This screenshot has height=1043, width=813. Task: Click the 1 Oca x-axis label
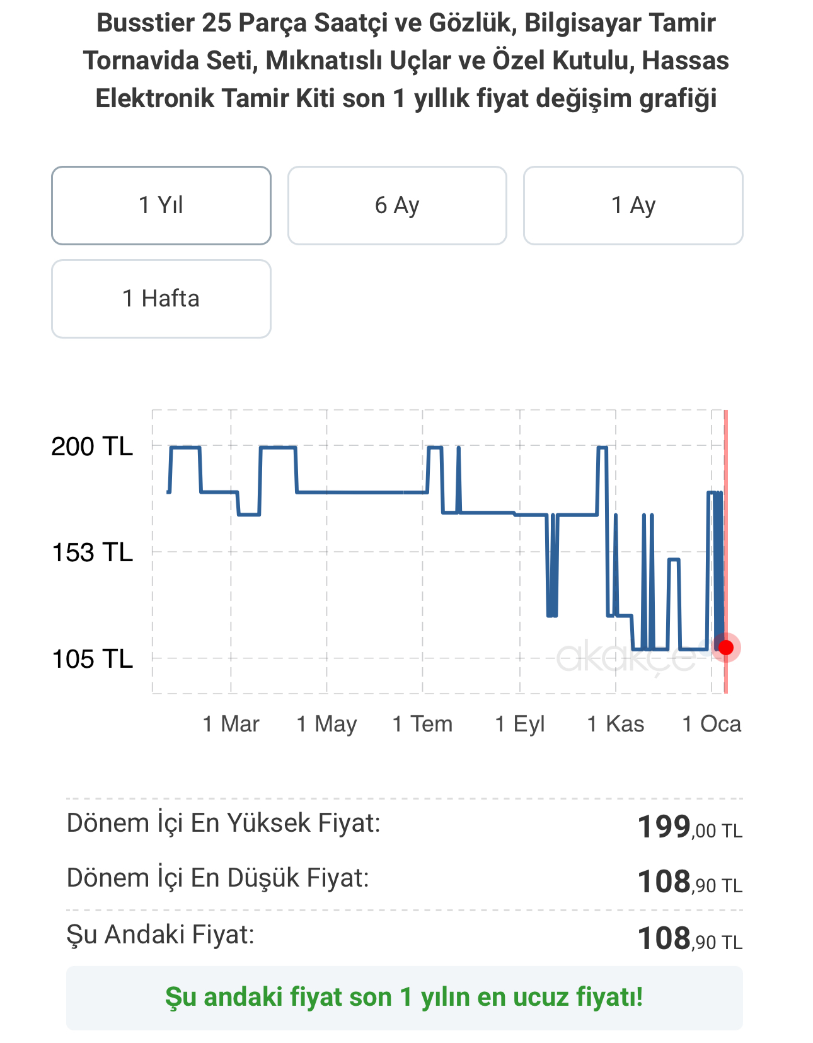click(x=712, y=724)
